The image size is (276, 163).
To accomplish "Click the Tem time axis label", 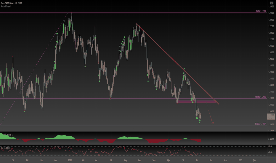I will 154,160.
